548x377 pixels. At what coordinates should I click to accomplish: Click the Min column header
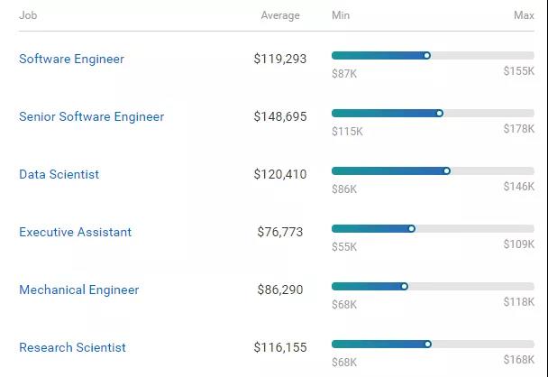[x=341, y=15]
